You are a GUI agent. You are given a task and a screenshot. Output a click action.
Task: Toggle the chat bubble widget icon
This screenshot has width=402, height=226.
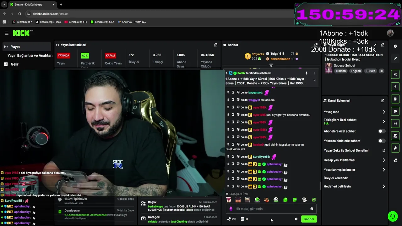pyautogui.click(x=395, y=111)
